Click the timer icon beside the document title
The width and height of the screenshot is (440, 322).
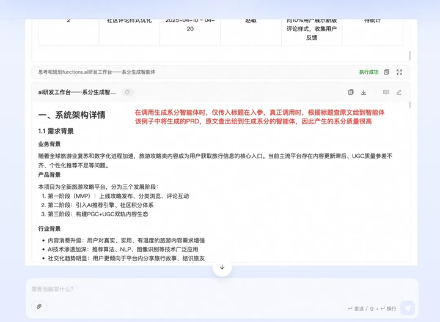(127, 92)
